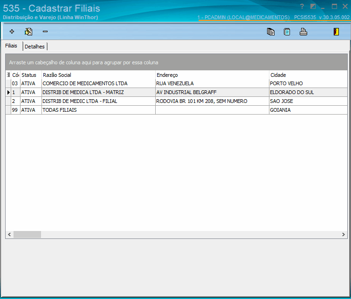The height and width of the screenshot is (299, 351).
Task: Sort by Endereço column header
Action: pyautogui.click(x=212, y=75)
